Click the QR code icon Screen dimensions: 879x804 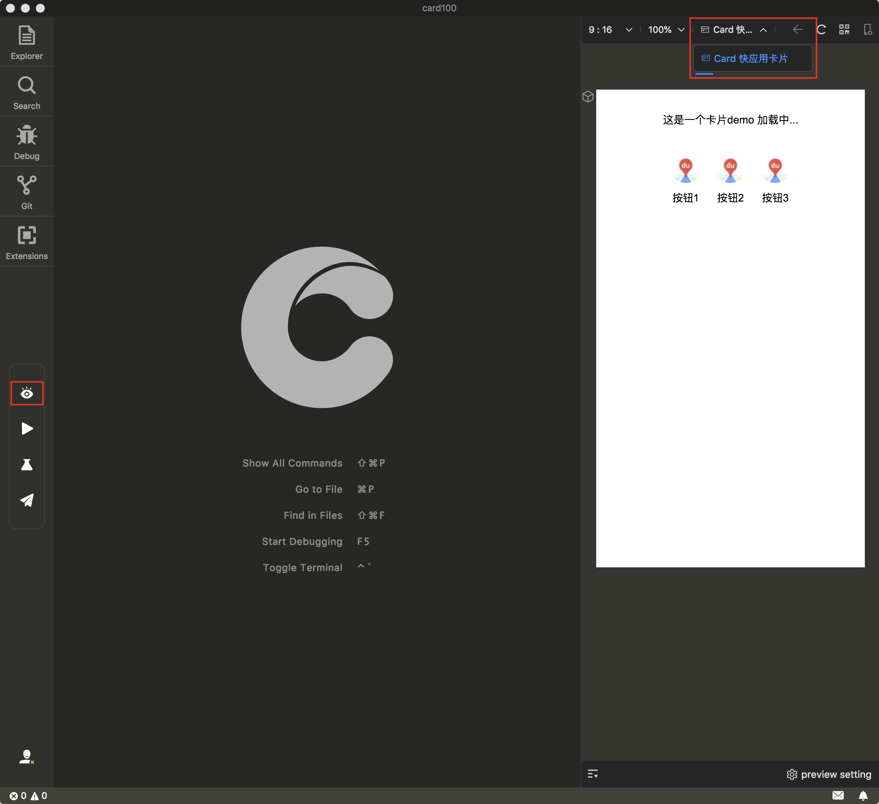[x=844, y=29]
